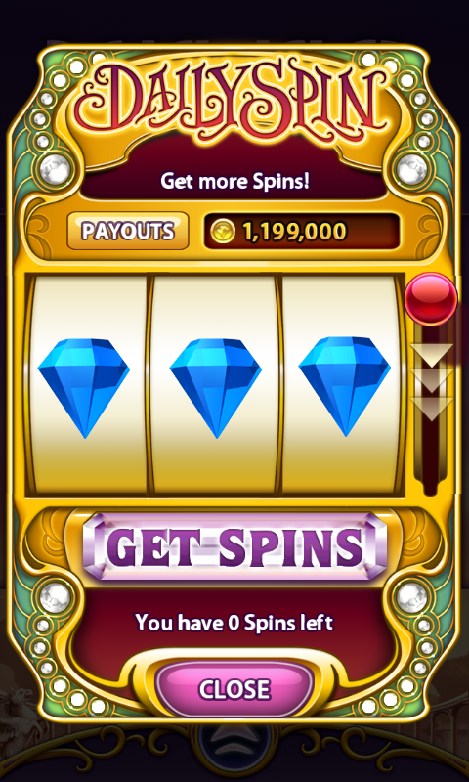Click the middle down-arrow on the lever track
The image size is (469, 782).
431,381
